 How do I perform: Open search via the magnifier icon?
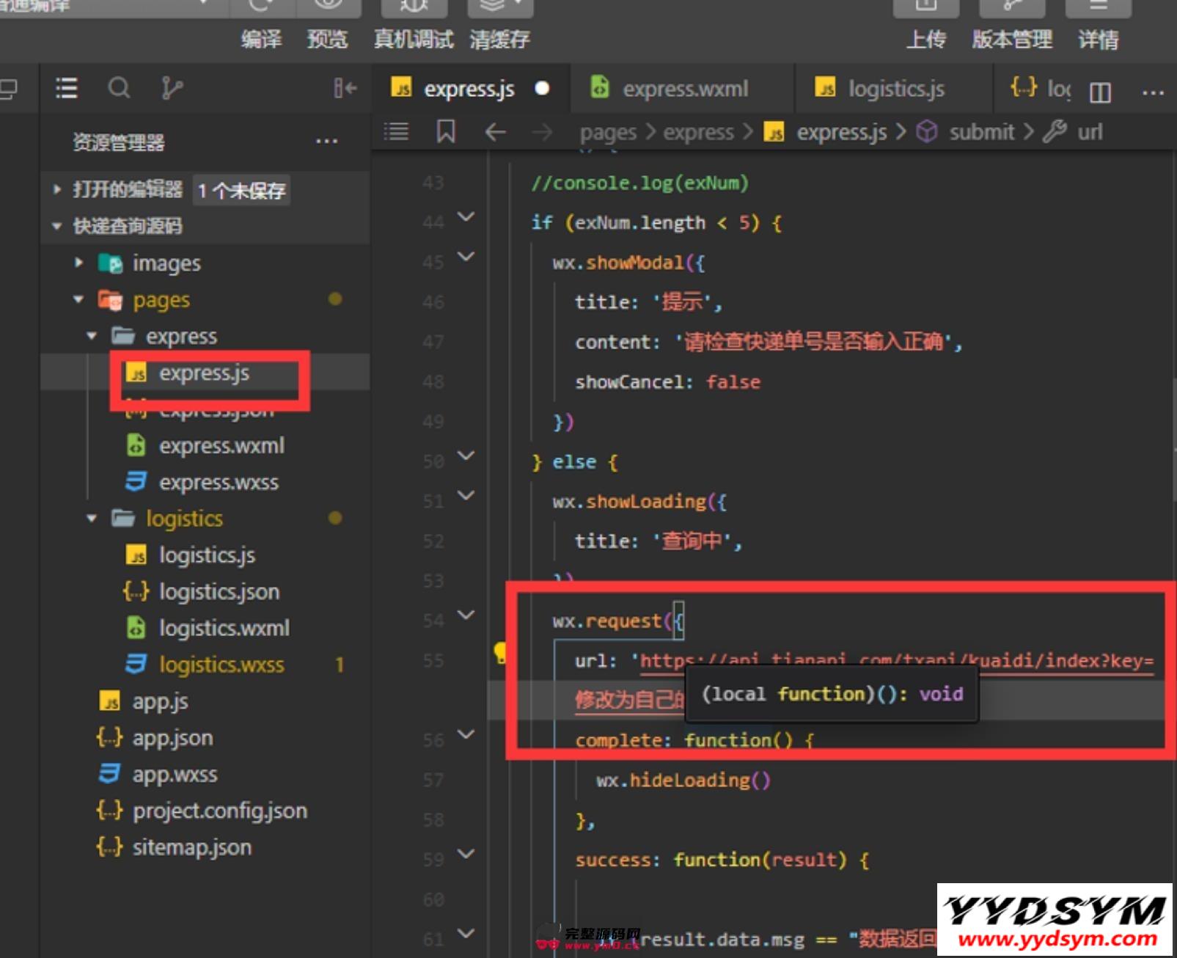pos(119,88)
